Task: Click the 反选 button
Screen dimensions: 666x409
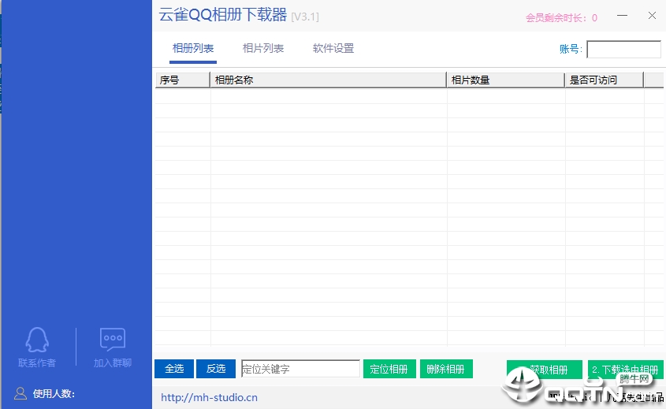Action: (x=216, y=369)
